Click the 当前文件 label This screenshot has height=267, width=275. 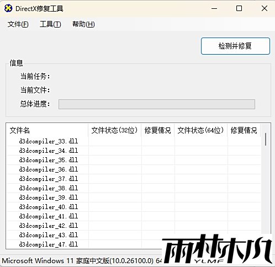point(35,90)
